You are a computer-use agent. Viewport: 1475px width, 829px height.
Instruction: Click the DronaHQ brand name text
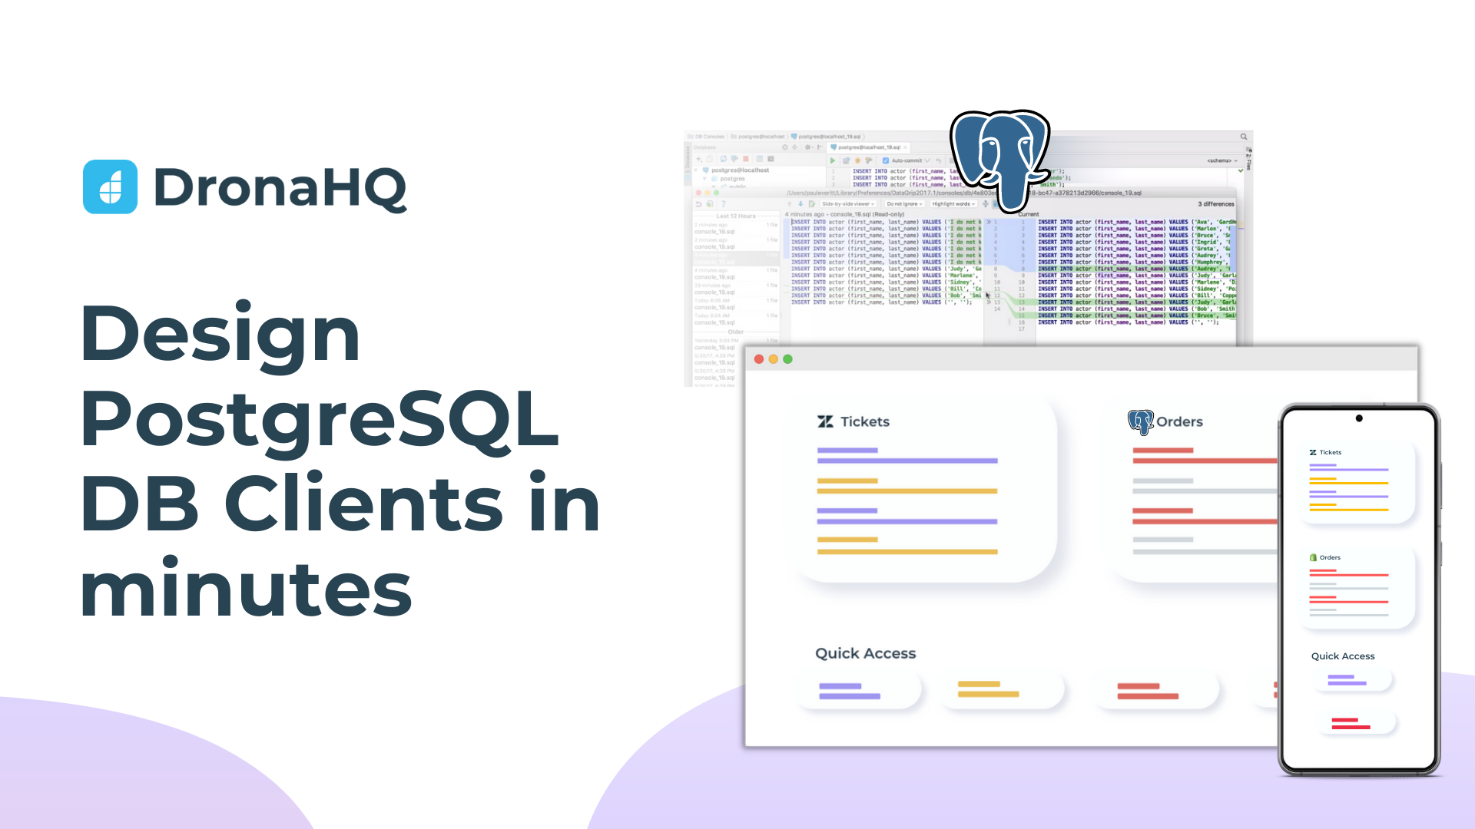(280, 188)
